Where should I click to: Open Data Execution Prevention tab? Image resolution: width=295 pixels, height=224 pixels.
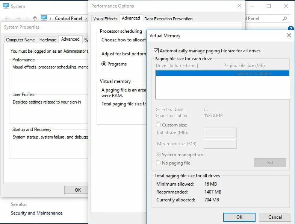(168, 19)
